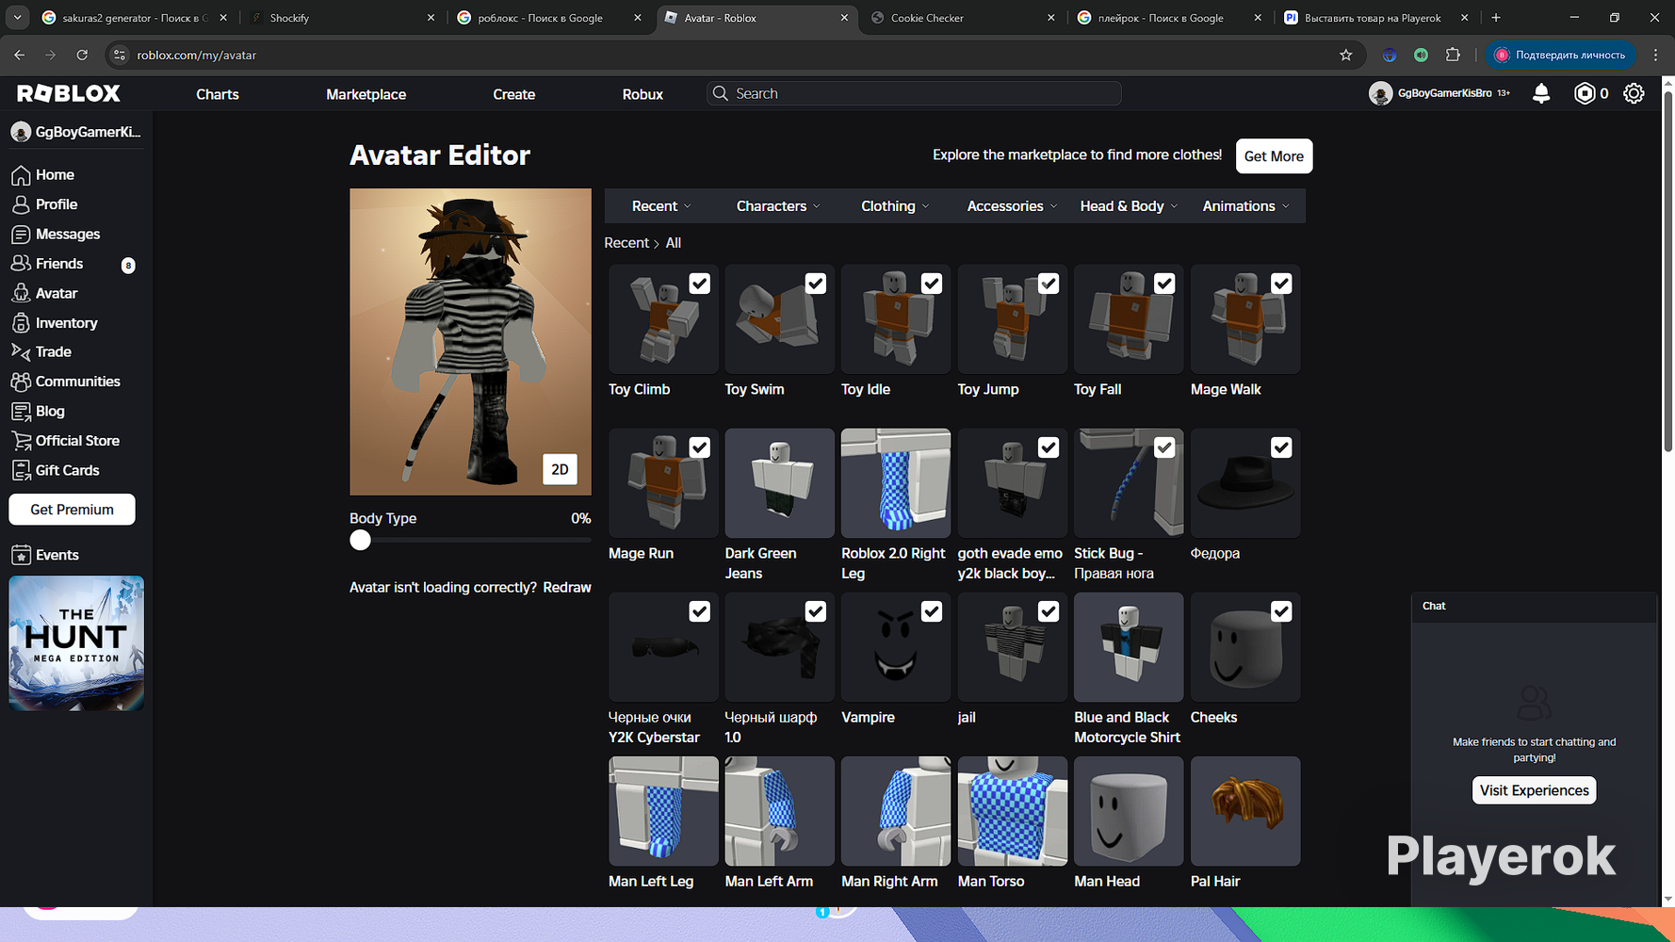Expand the Animations dropdown
Viewport: 1675px width, 942px height.
1245,206
